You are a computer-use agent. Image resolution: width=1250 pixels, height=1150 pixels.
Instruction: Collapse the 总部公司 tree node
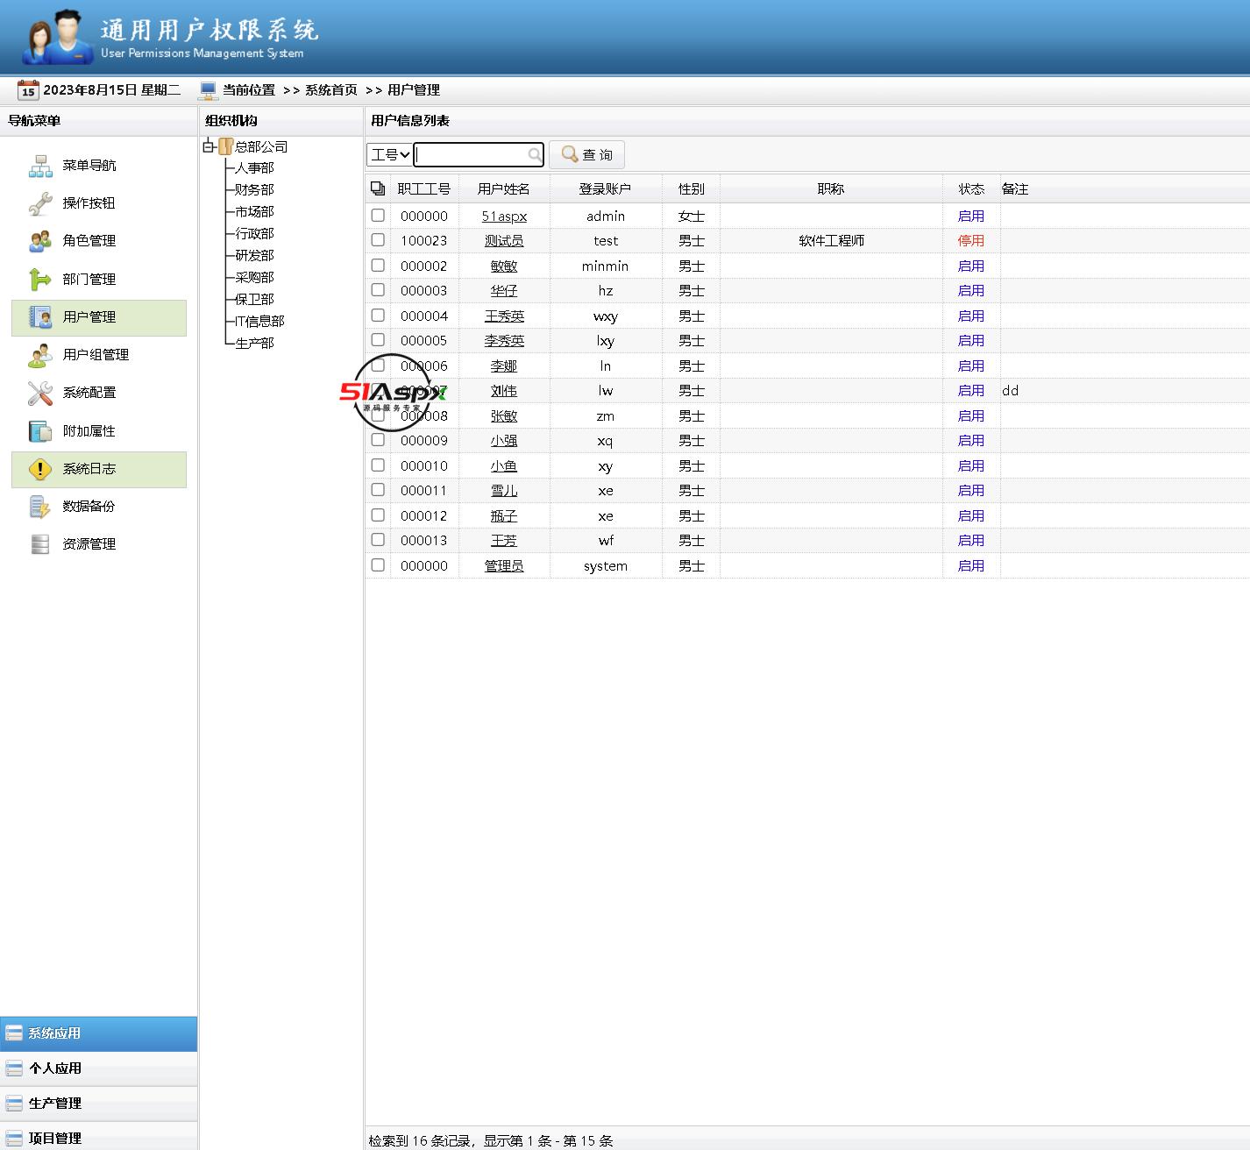[209, 146]
